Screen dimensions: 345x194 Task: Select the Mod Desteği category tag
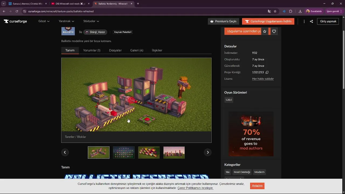point(242,172)
